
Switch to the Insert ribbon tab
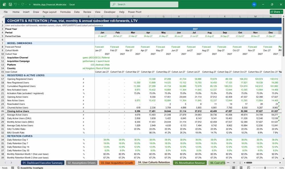[x=26, y=12]
